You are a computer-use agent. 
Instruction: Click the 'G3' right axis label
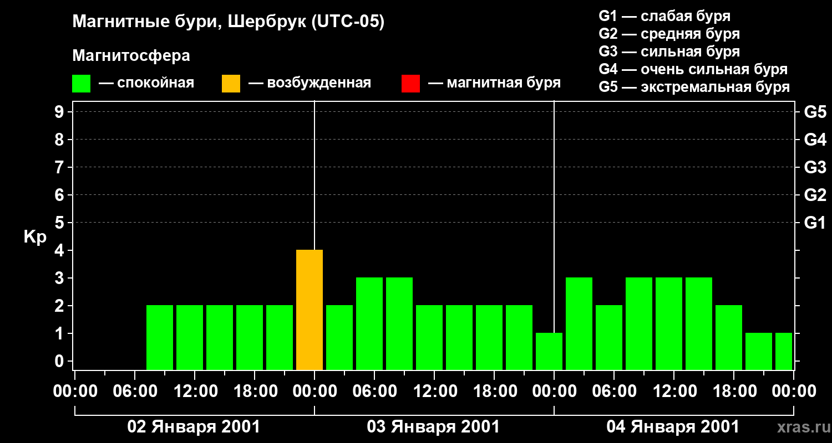[815, 167]
